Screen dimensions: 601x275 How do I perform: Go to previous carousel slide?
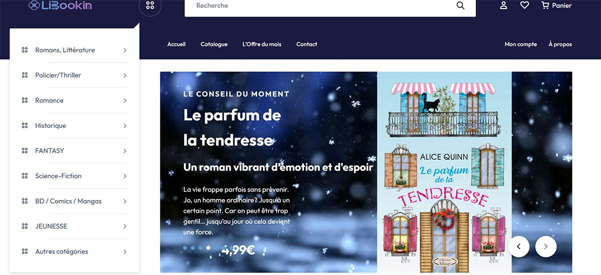(x=519, y=246)
